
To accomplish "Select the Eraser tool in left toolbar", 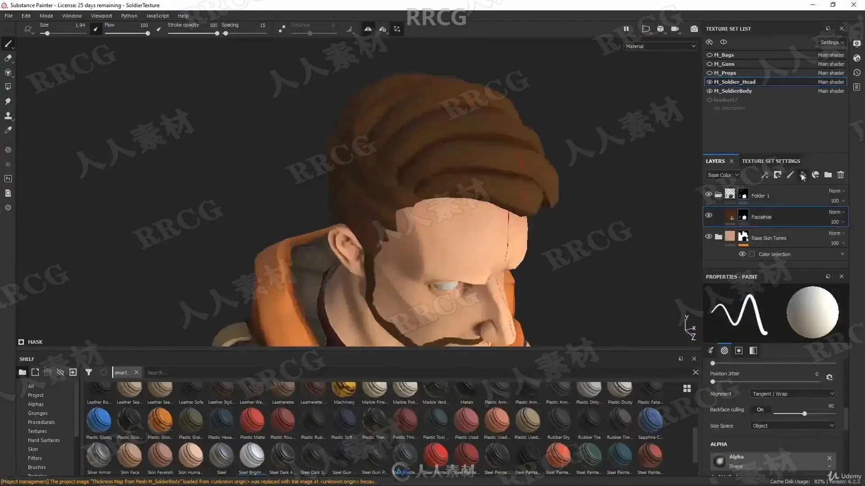I will tap(8, 58).
